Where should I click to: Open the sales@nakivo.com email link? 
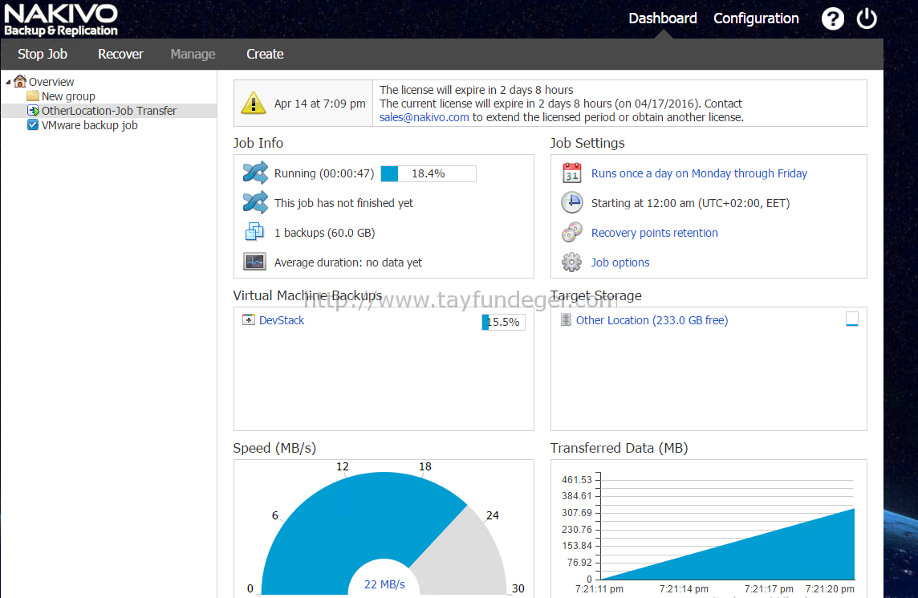pyautogui.click(x=424, y=117)
